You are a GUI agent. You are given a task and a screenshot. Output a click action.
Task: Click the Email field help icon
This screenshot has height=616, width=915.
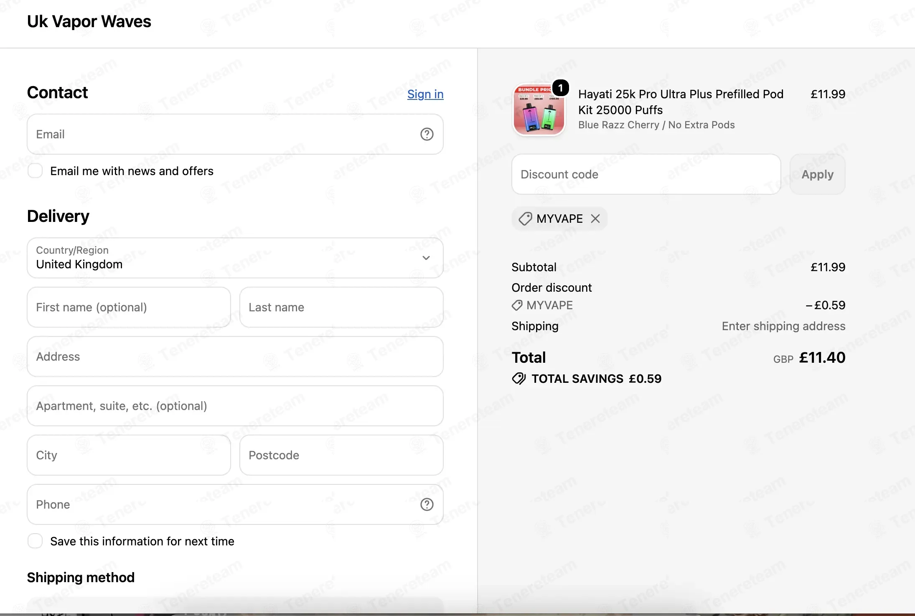[x=427, y=134]
